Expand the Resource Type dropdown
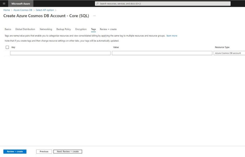The height and width of the screenshot is (157, 245). [229, 53]
